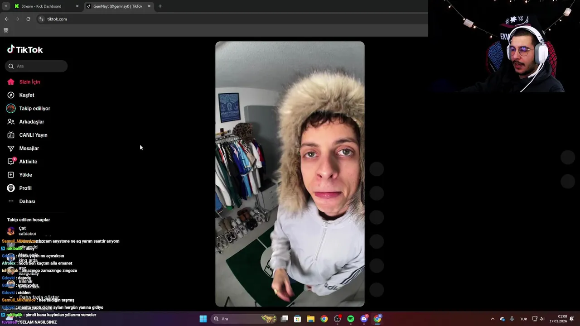Open File Explorer from taskbar

point(311,319)
